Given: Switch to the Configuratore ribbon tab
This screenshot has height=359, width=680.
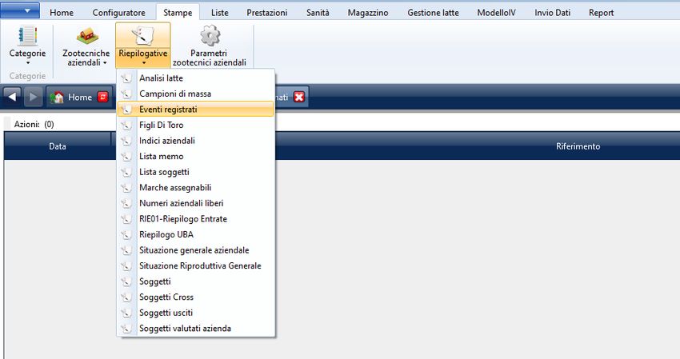Looking at the screenshot, I should [x=118, y=13].
